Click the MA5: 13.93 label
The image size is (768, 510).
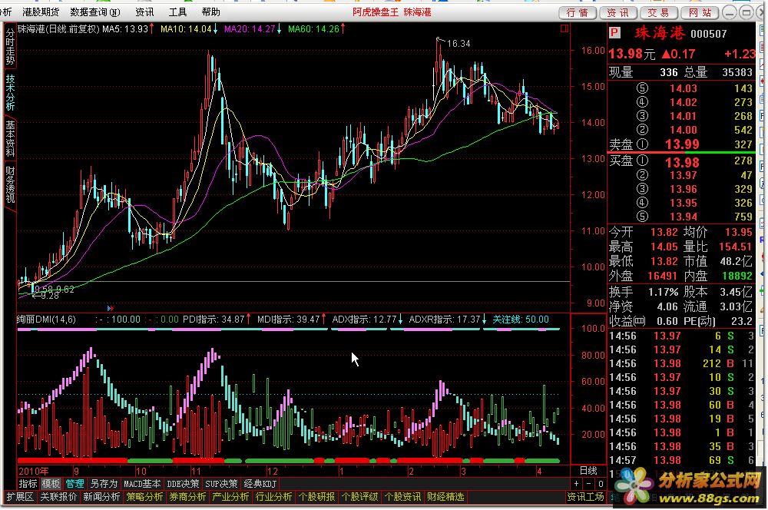pos(125,29)
